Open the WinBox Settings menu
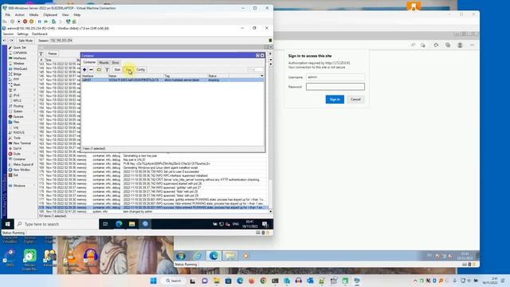510x287 pixels. click(x=23, y=33)
